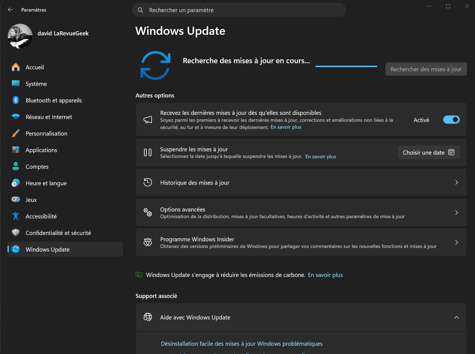Image resolution: width=475 pixels, height=354 pixels.
Task: Open the Jeux settings category
Action: coord(65,200)
